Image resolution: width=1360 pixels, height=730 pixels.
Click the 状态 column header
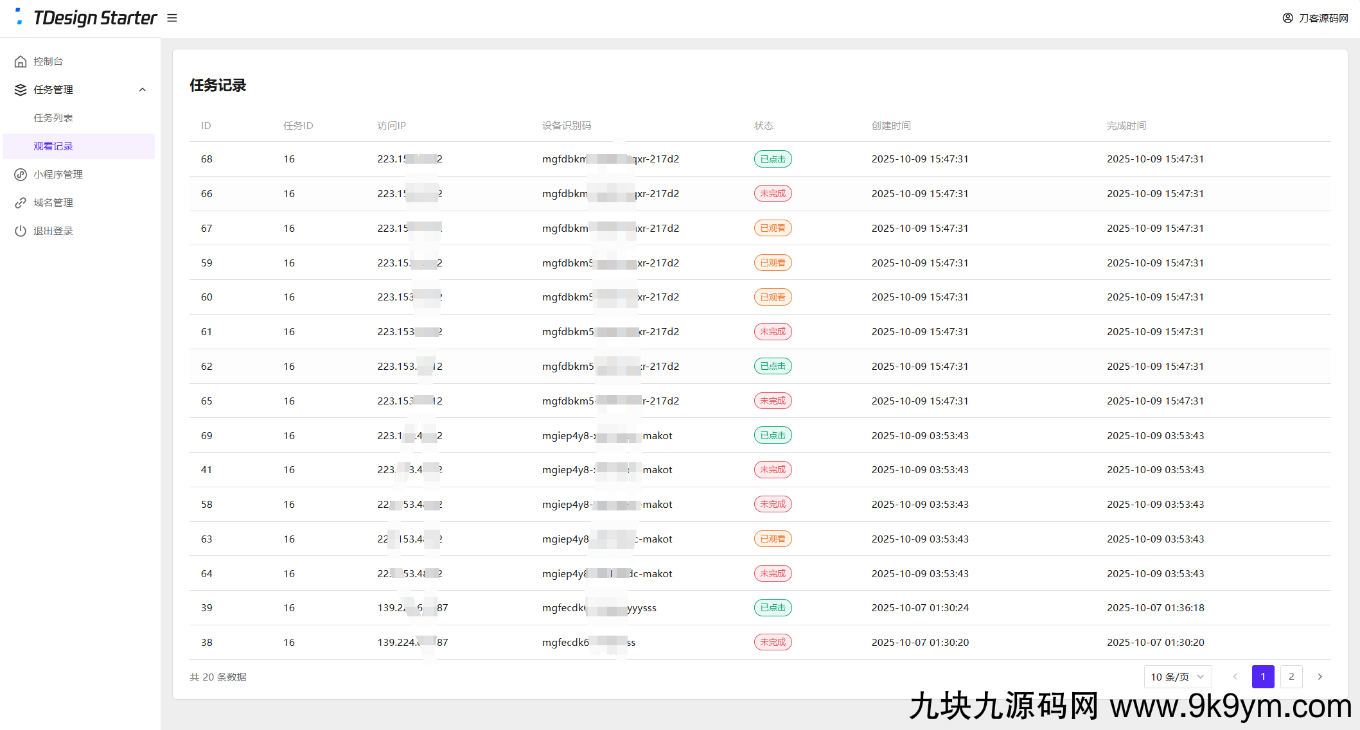click(763, 126)
